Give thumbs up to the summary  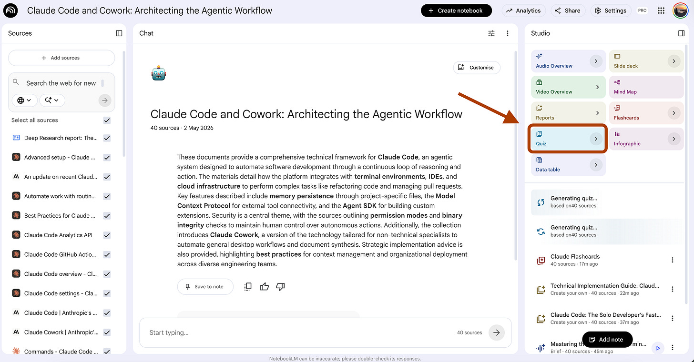coord(265,287)
